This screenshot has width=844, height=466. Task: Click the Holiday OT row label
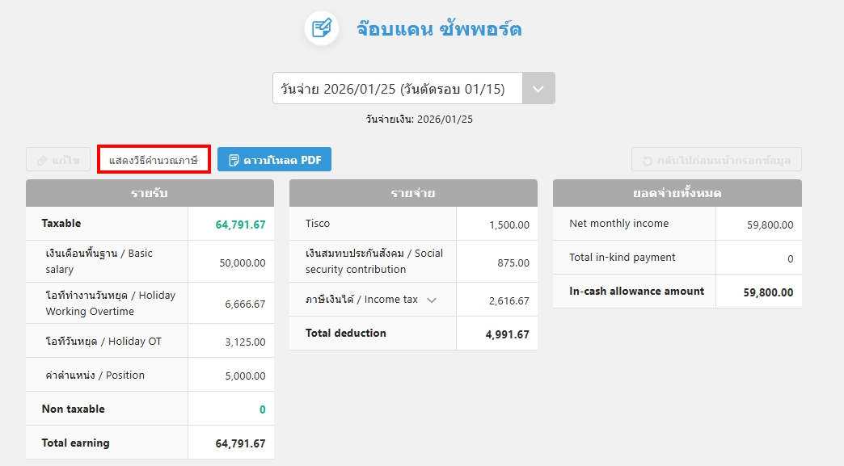(103, 342)
